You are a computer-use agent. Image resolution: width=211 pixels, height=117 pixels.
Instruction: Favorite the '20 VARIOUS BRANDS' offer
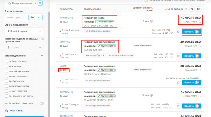[178, 106]
